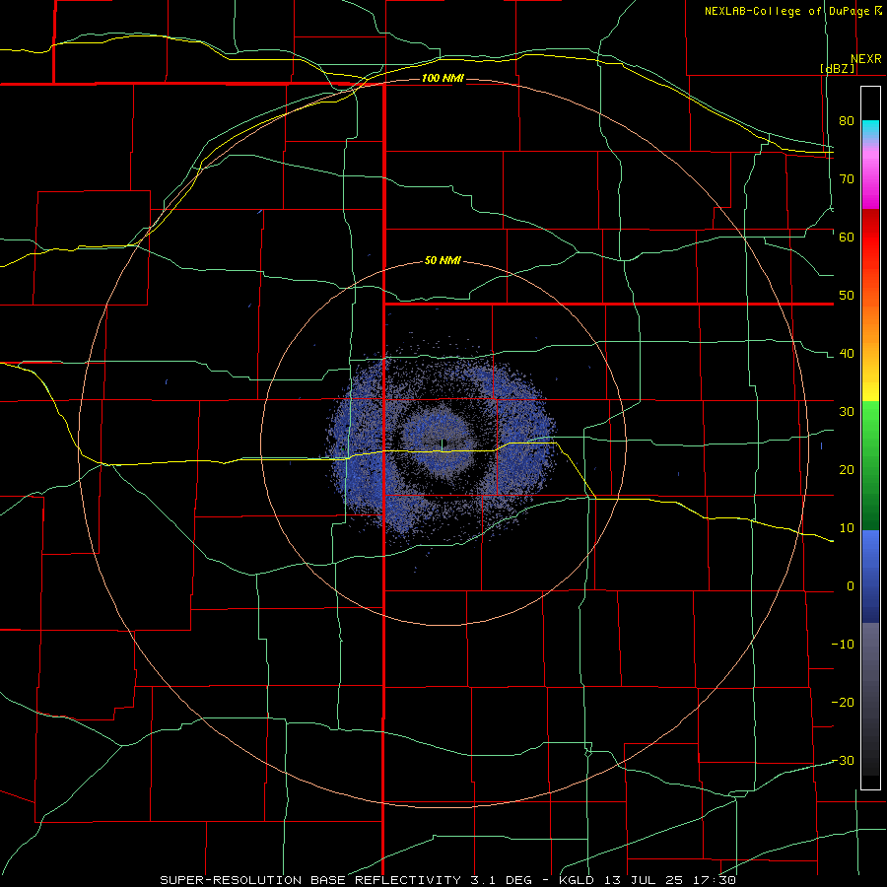This screenshot has width=887, height=887.
Task: Click the -30 dBZ scale value
Action: tap(843, 761)
